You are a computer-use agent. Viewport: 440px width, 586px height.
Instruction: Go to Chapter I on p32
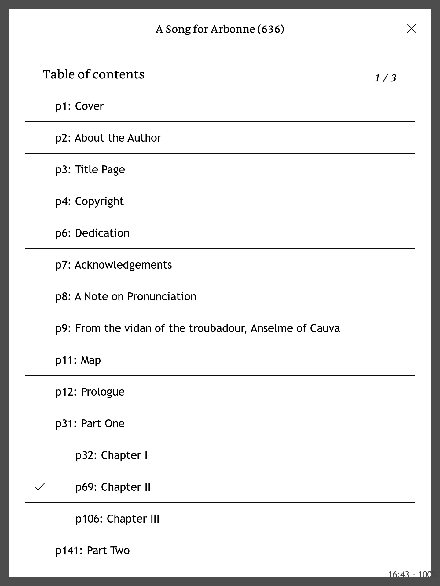[112, 455]
